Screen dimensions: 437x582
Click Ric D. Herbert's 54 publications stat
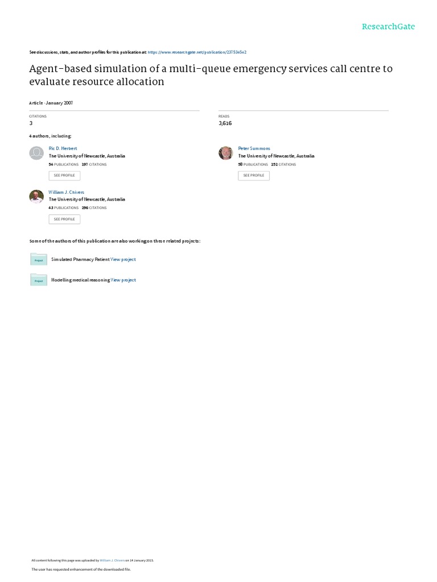coord(64,164)
